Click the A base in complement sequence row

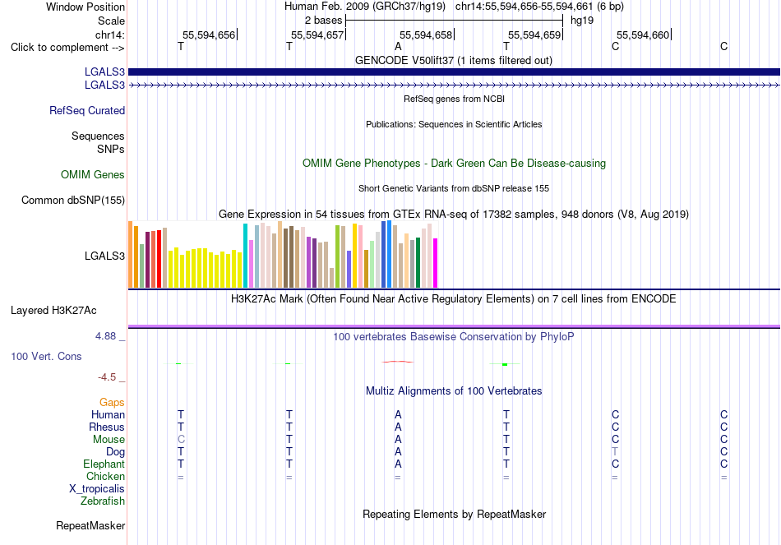tap(398, 46)
